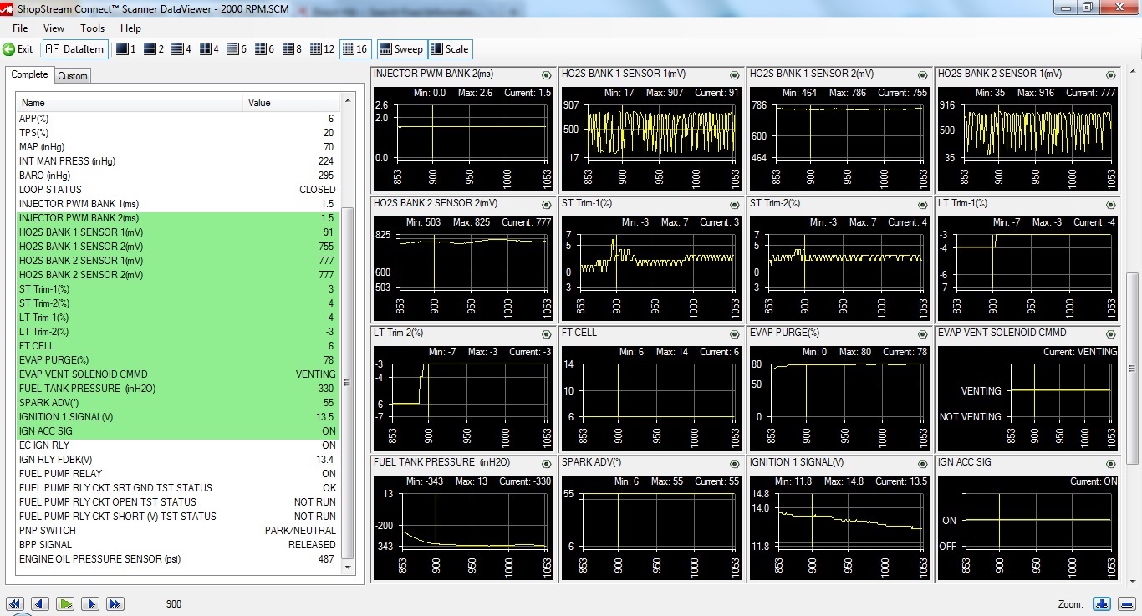Step back one frame
Viewport: 1142px width, 616px height.
coord(40,603)
